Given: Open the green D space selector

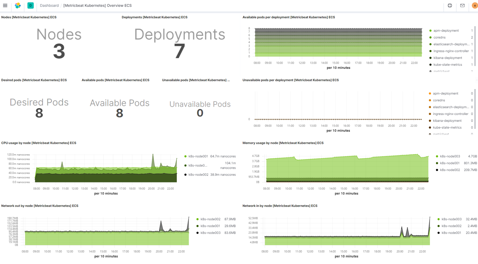Looking at the screenshot, I should click(31, 5).
